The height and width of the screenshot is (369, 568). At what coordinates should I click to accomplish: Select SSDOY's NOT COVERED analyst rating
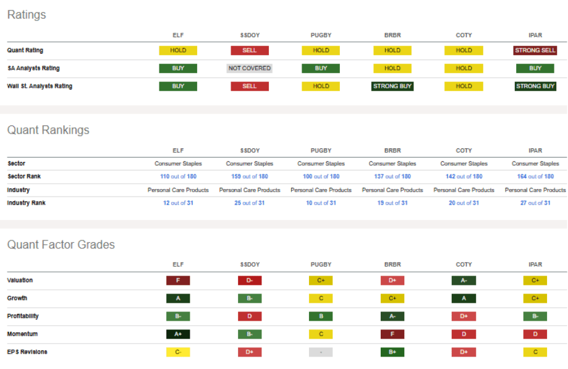point(249,69)
